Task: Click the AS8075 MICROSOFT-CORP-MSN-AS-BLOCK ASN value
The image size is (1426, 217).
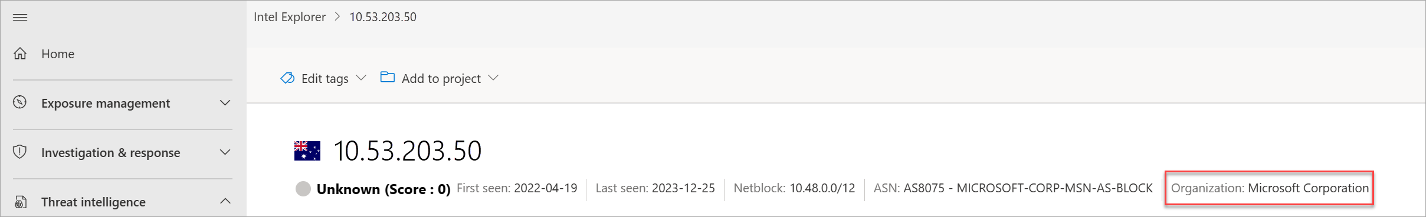Action: click(1028, 188)
